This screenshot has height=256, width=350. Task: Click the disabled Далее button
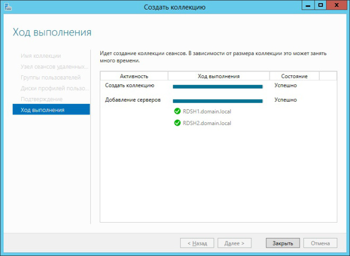click(234, 243)
